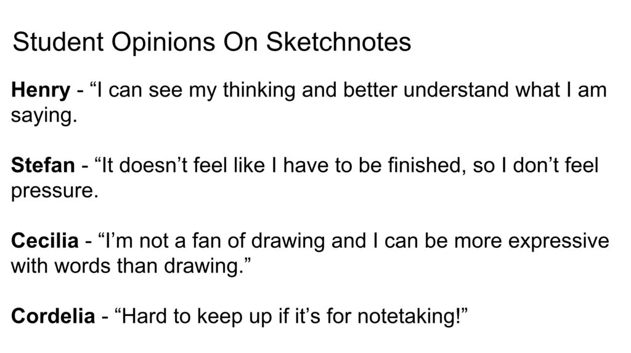Click the bold name 'Henry'
The width and height of the screenshot is (631, 353).
coord(41,91)
